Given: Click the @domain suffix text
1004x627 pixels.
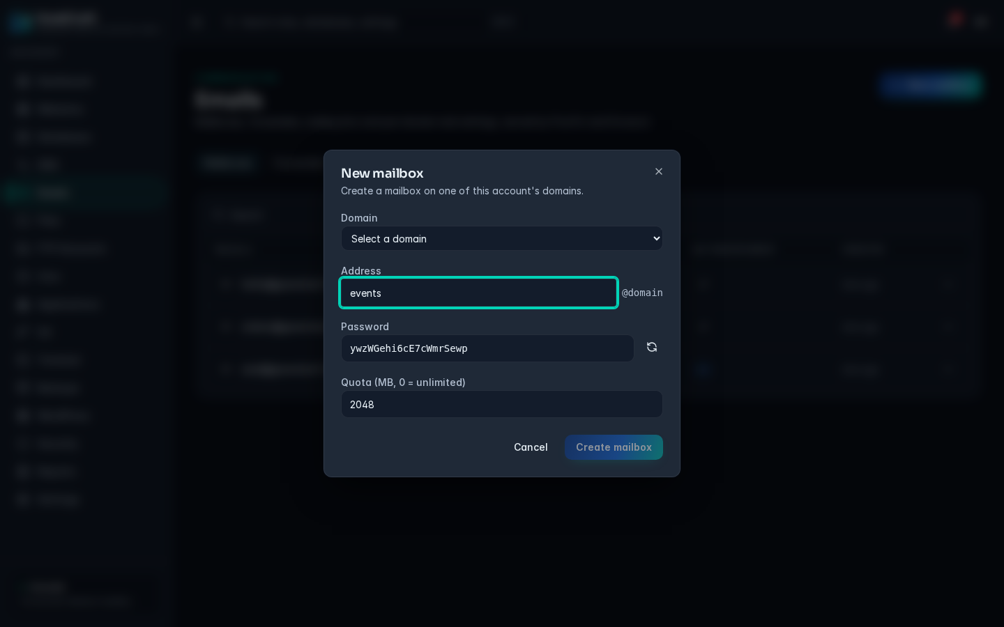Looking at the screenshot, I should click(x=642, y=293).
